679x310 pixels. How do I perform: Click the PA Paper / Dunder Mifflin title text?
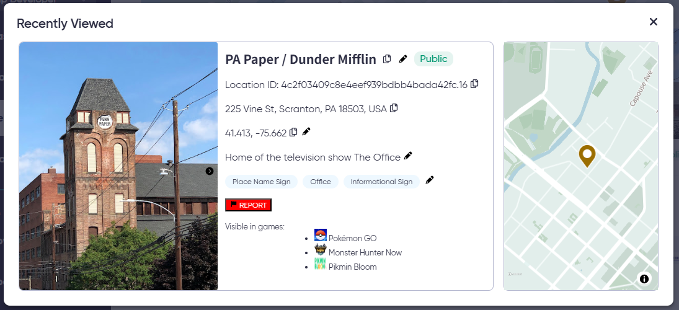click(301, 60)
